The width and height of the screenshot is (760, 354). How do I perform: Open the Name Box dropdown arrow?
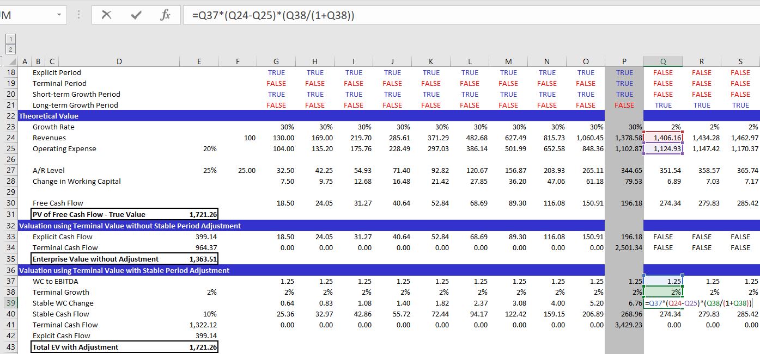pos(59,15)
